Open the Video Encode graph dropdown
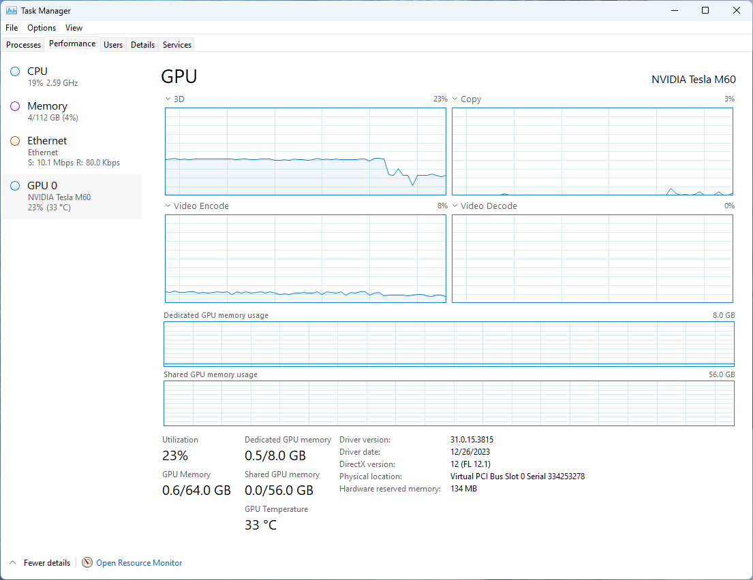Screen dimensions: 753x580 tap(168, 206)
